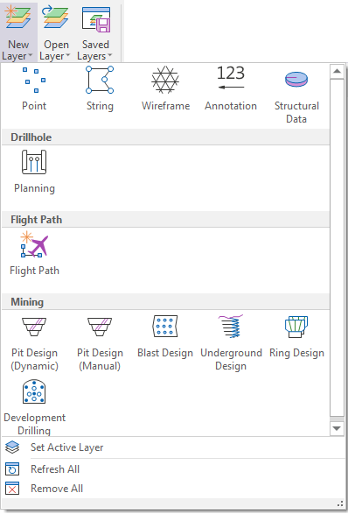
Task: Add an Annotation layer
Action: [x=231, y=88]
